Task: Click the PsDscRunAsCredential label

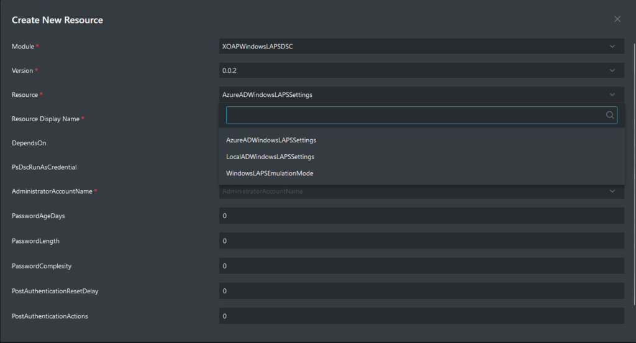Action: 44,167
